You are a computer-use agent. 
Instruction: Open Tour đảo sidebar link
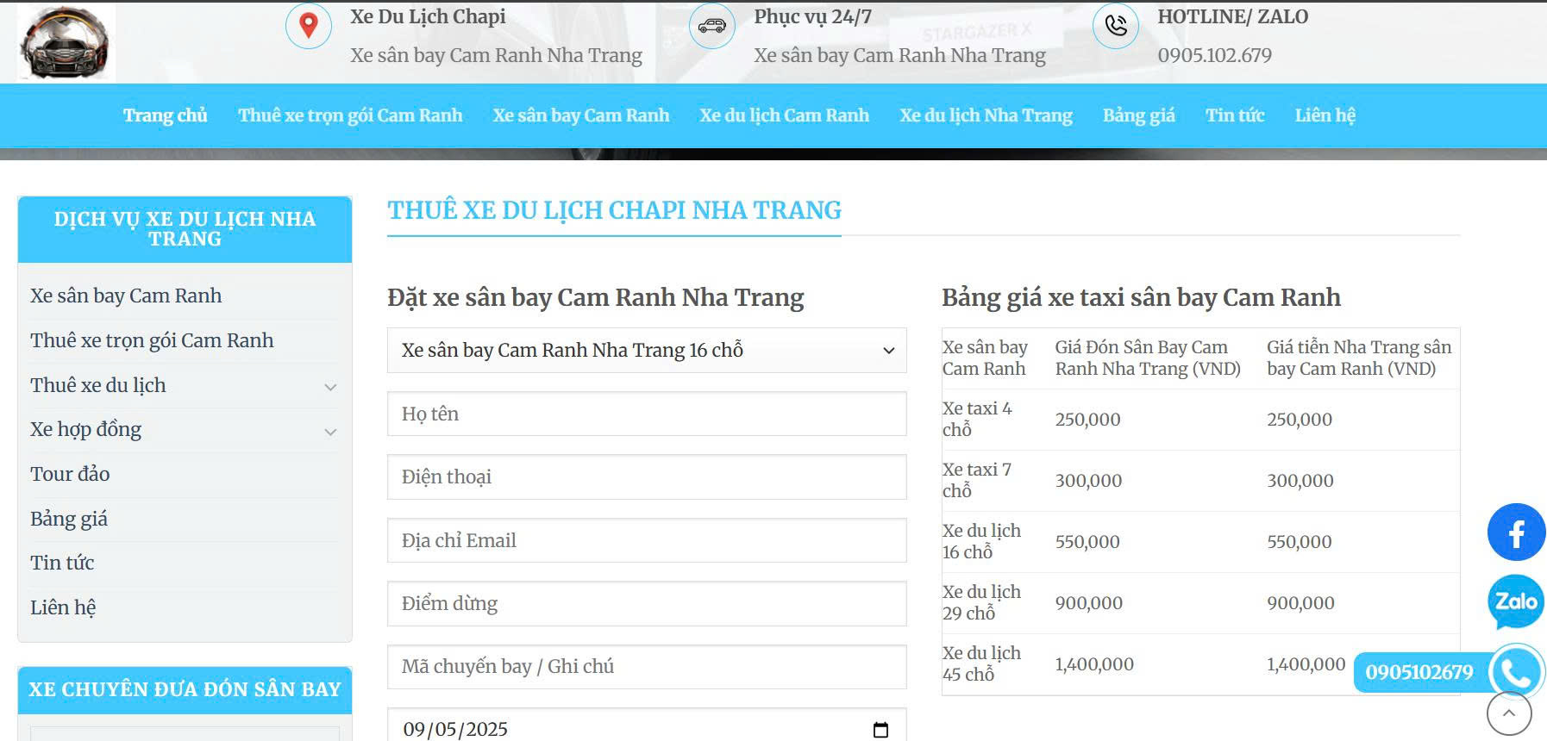click(70, 474)
